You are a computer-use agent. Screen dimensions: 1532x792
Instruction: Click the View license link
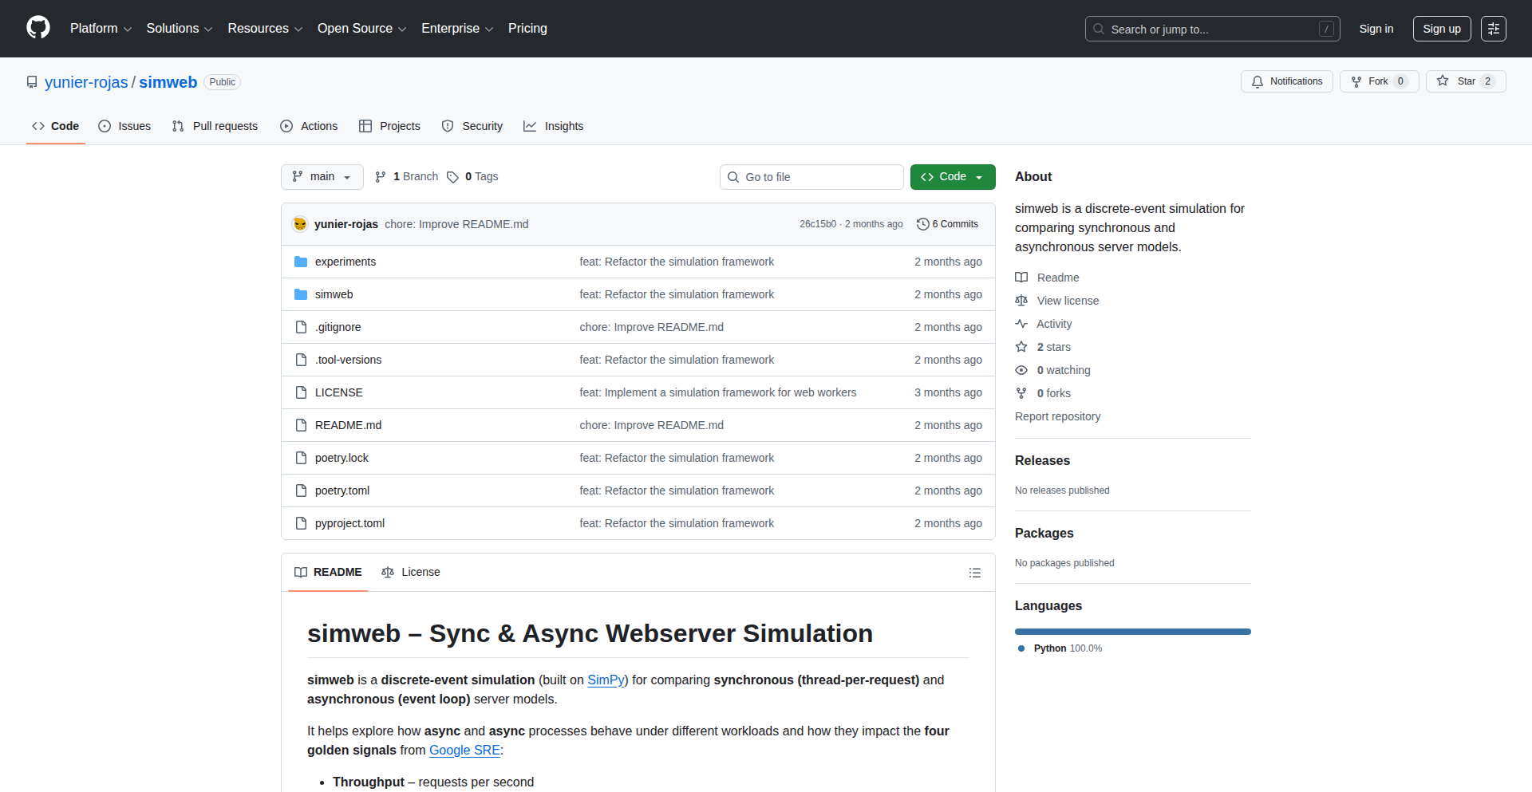pyautogui.click(x=1067, y=301)
